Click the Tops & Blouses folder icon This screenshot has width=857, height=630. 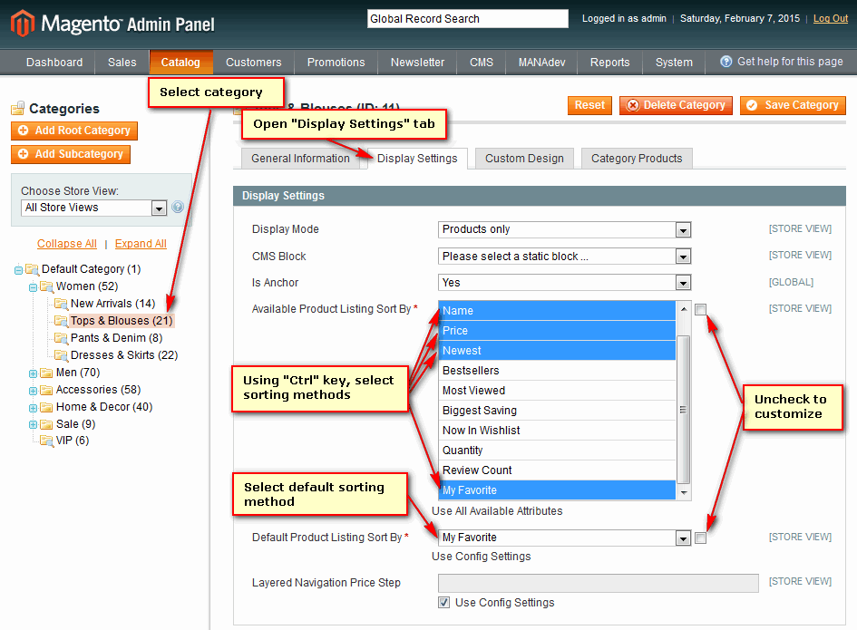coord(61,321)
